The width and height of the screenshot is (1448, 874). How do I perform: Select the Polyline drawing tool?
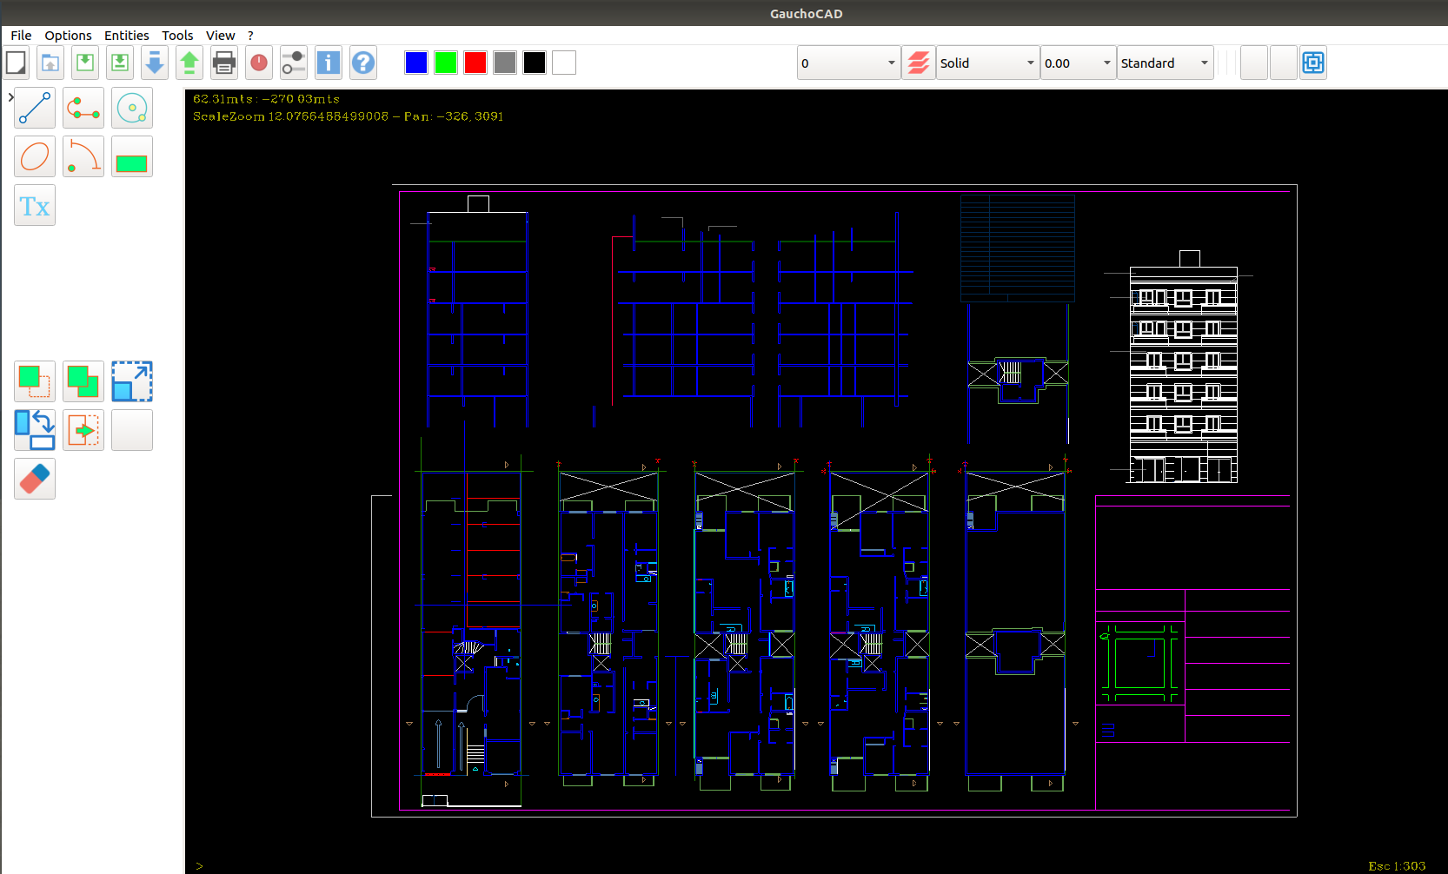click(x=83, y=109)
